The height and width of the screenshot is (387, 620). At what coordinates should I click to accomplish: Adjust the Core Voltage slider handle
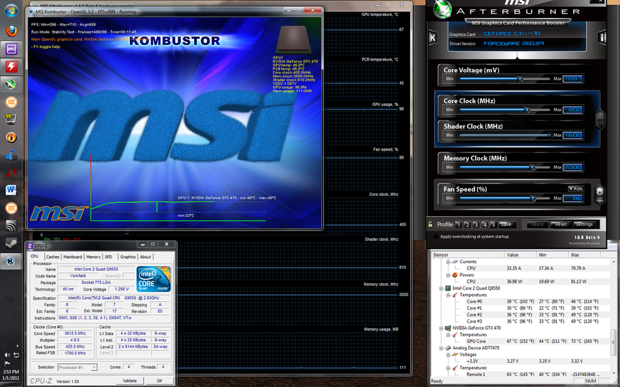click(520, 79)
